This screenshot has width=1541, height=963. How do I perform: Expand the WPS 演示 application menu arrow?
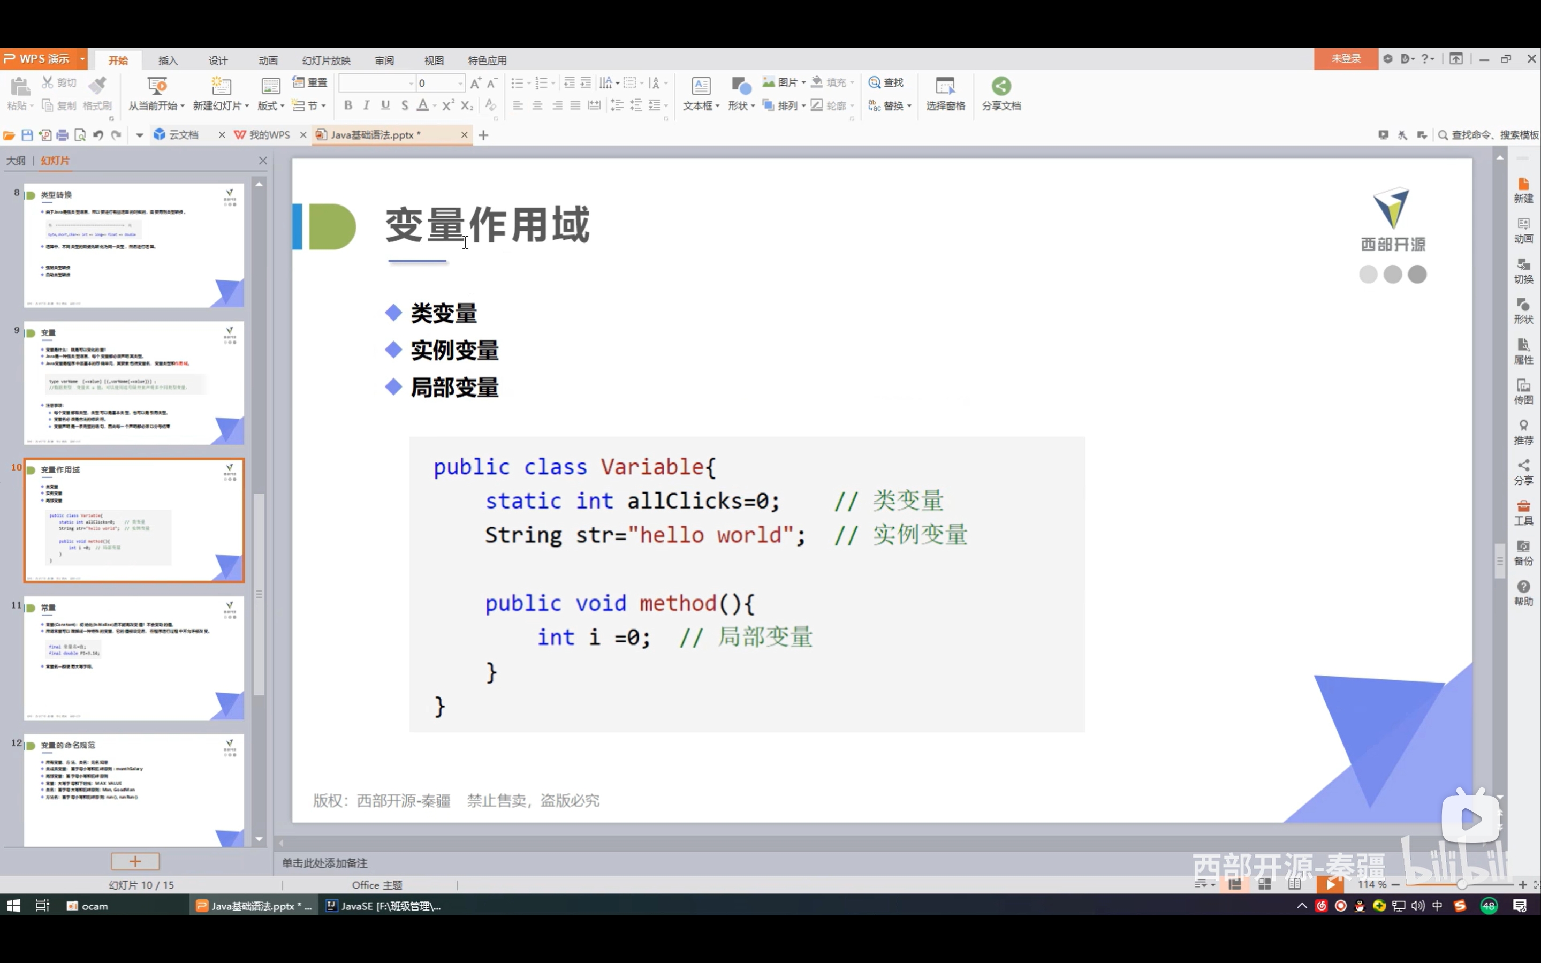(82, 58)
